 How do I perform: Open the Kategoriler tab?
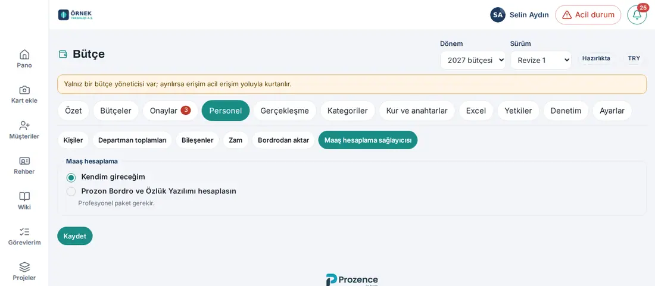click(x=348, y=111)
